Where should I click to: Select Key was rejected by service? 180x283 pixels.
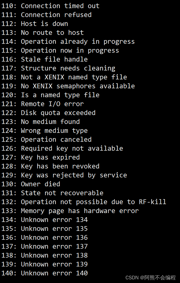(x=74, y=175)
